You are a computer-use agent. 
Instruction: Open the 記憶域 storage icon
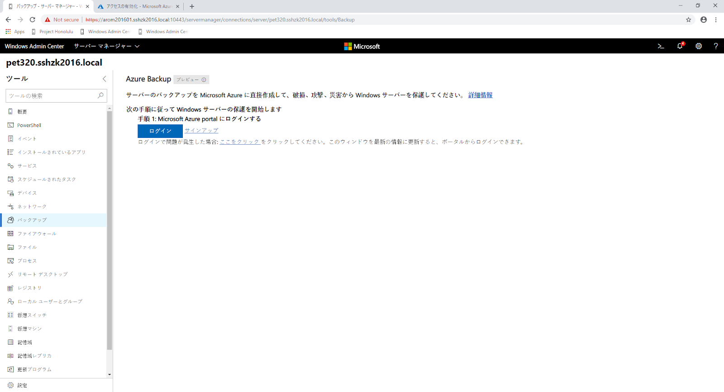coord(10,342)
